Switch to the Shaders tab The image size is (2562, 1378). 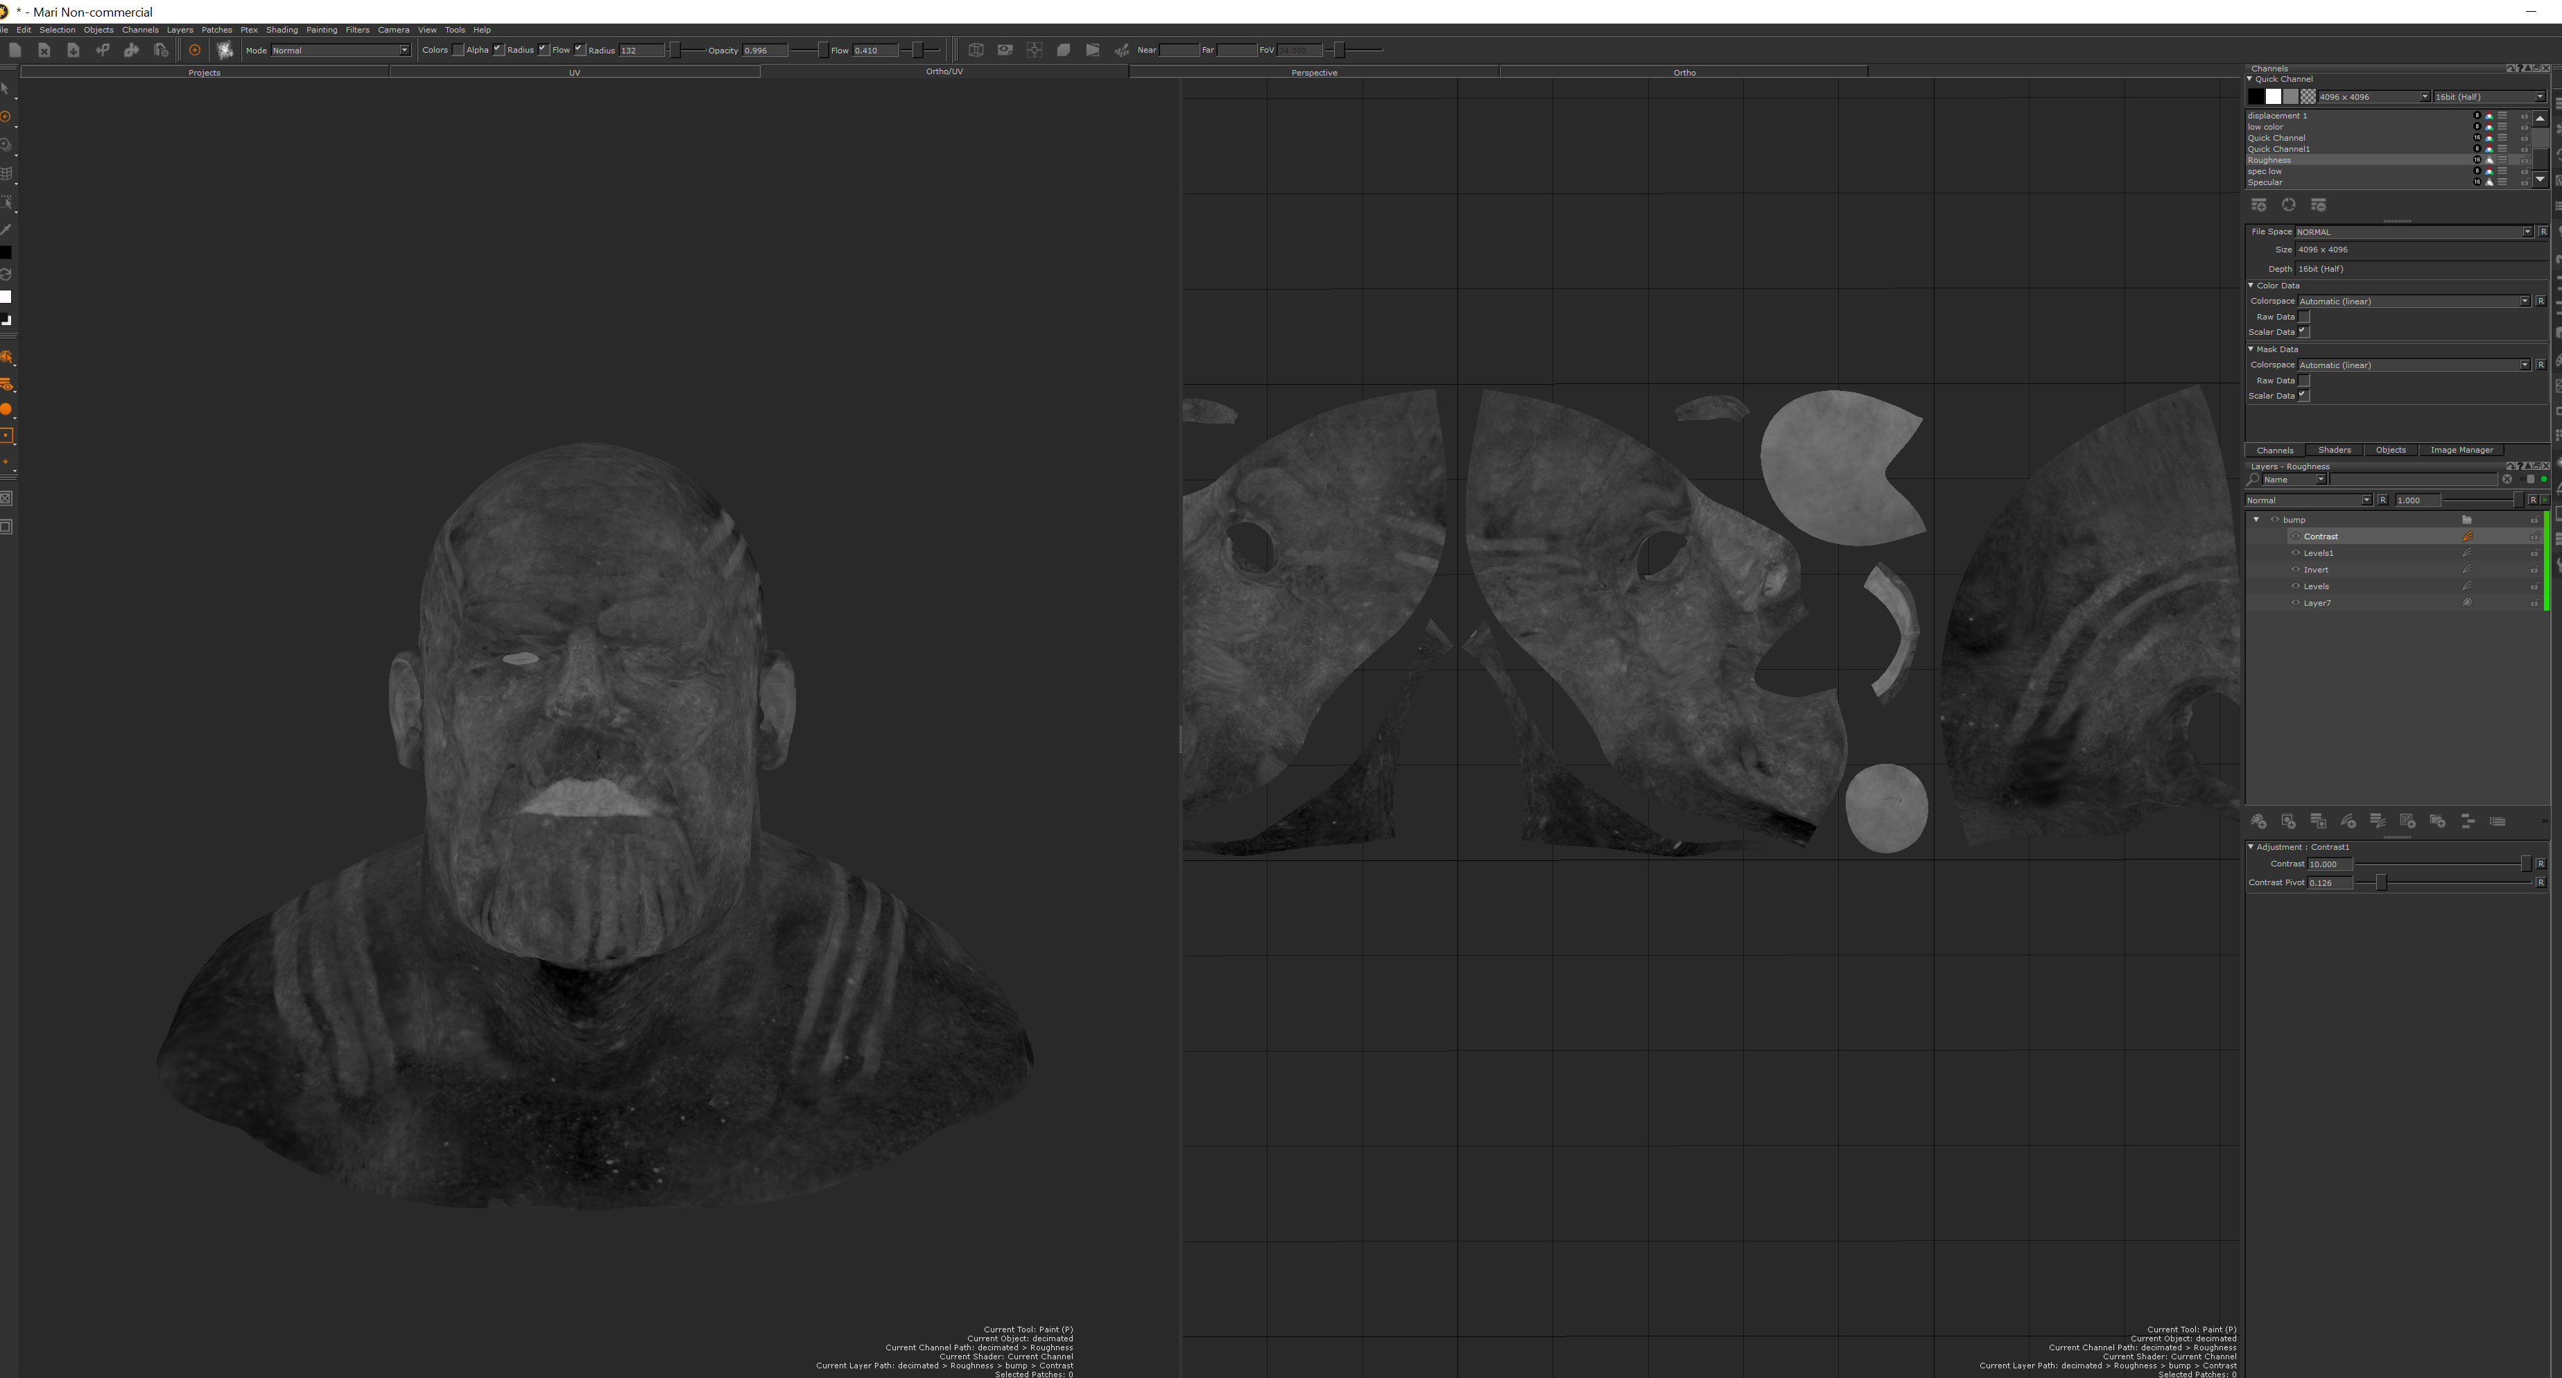[2335, 451]
